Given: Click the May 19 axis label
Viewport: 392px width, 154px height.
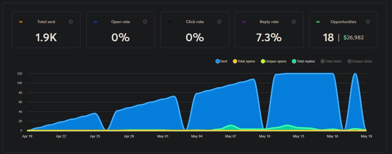Looking at the screenshot, I should click(x=366, y=136).
